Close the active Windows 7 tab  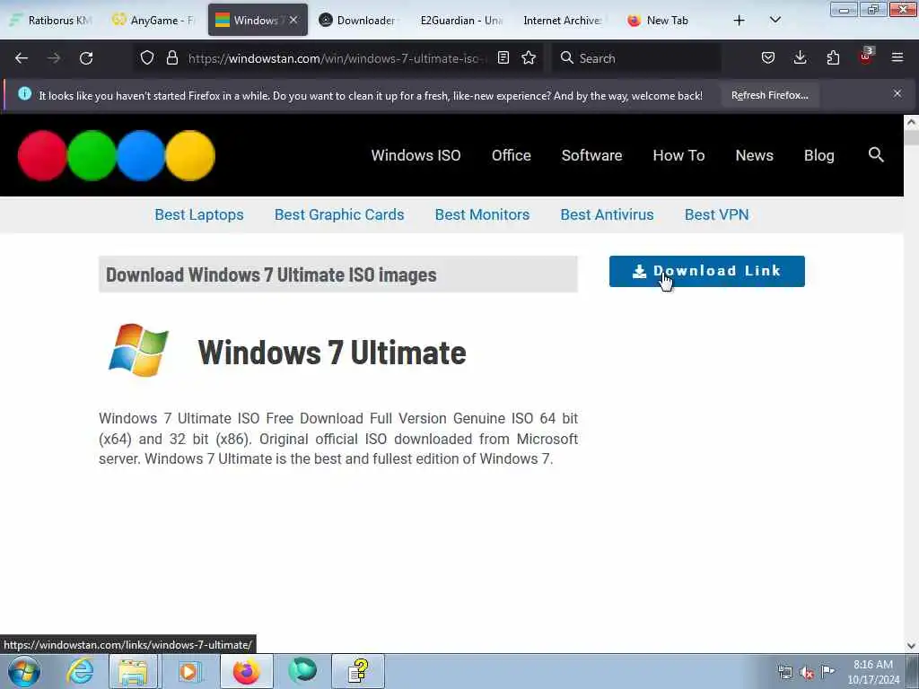(x=293, y=20)
